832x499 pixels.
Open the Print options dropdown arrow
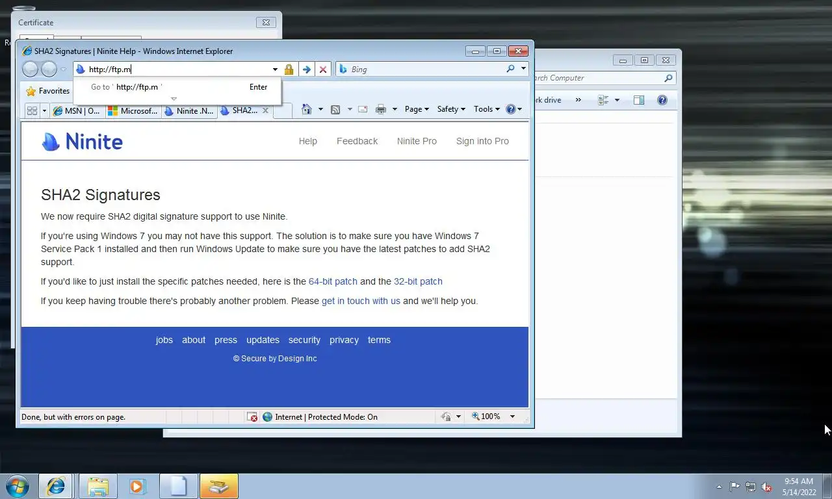pyautogui.click(x=395, y=109)
